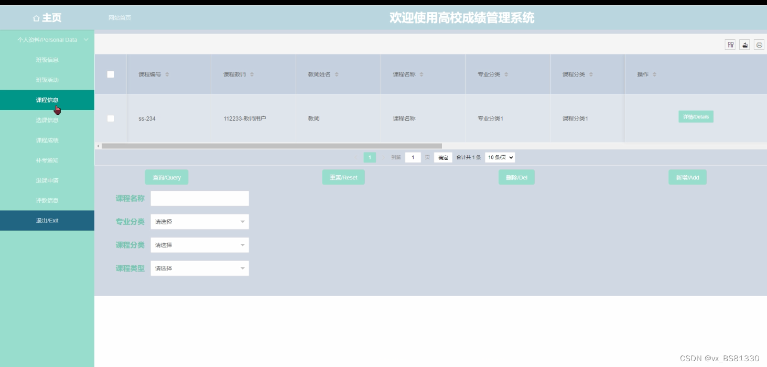Sort by 课程名称 column arrows
767x367 pixels.
click(x=422, y=74)
